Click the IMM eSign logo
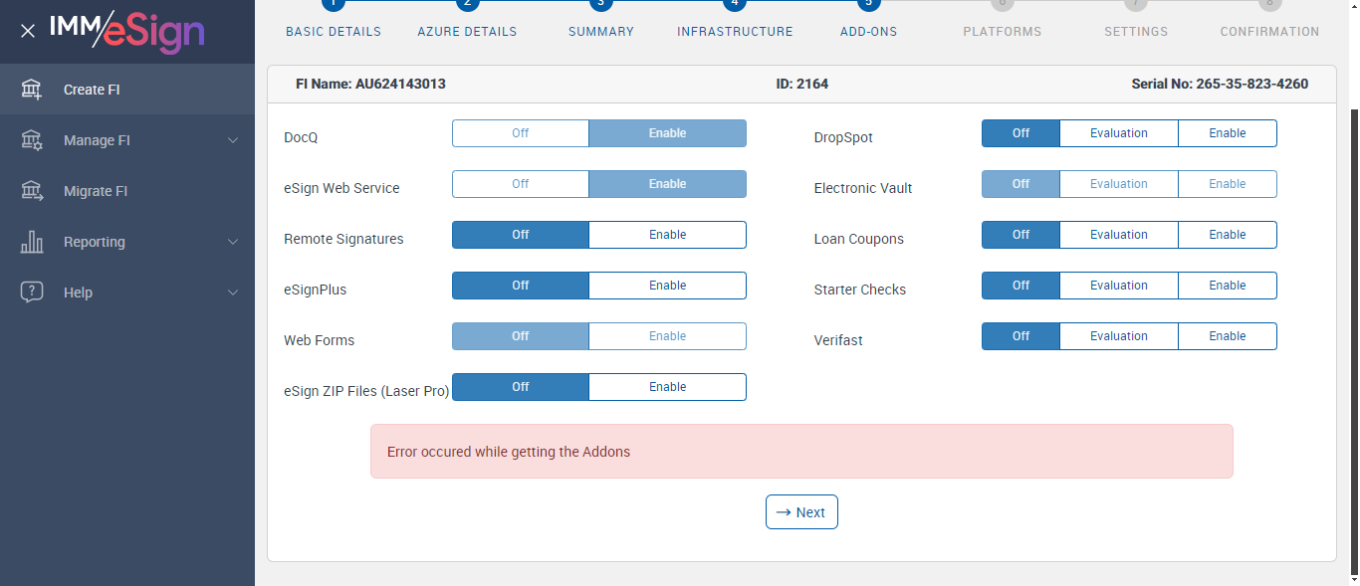The width and height of the screenshot is (1360, 586). (x=127, y=31)
